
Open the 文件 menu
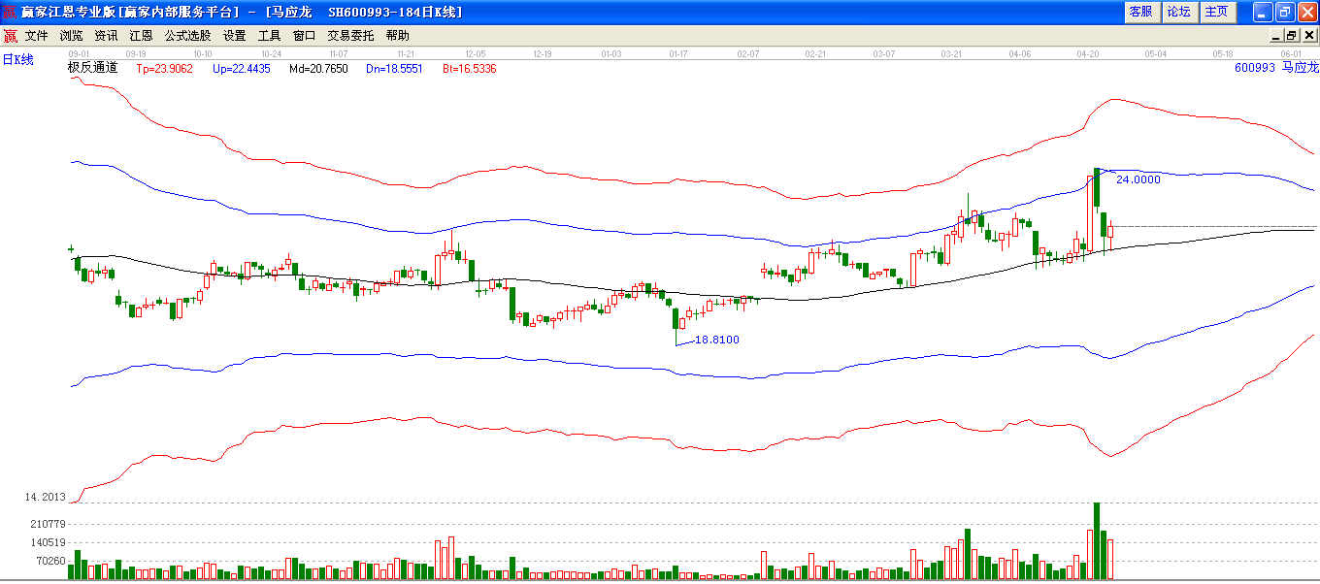[37, 36]
